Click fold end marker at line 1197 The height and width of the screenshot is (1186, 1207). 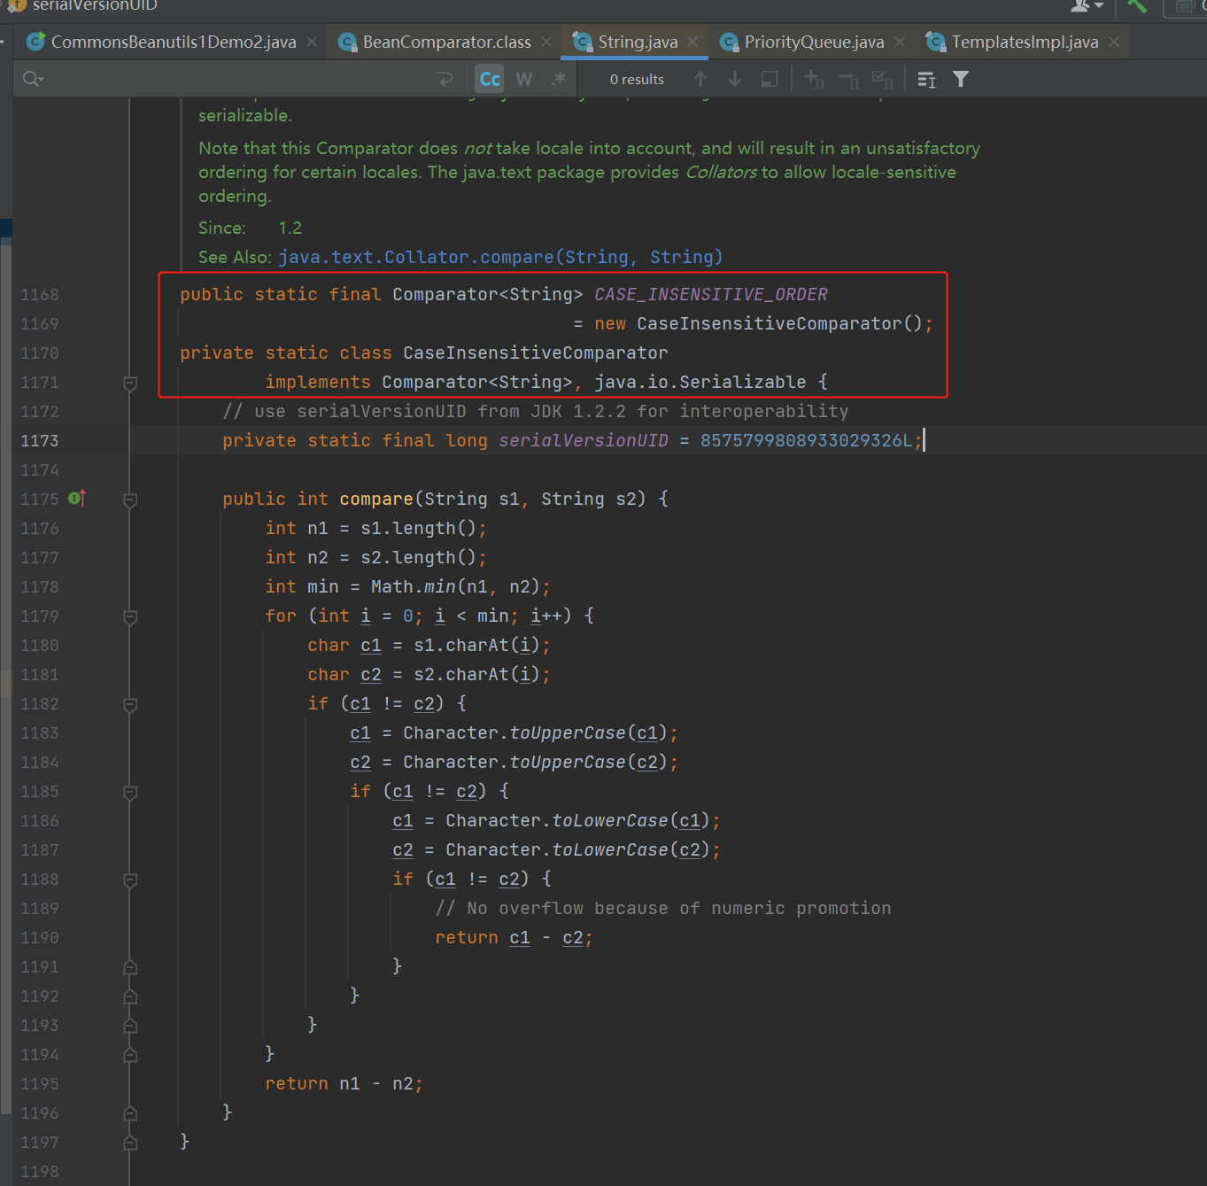130,1142
